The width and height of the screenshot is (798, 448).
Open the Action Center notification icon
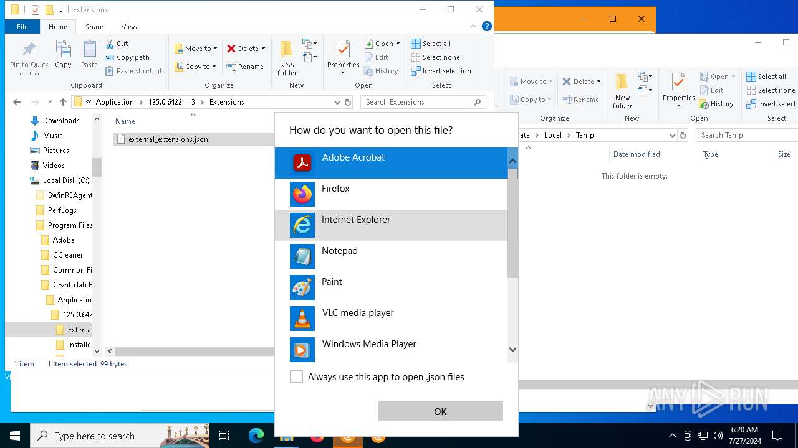click(777, 436)
